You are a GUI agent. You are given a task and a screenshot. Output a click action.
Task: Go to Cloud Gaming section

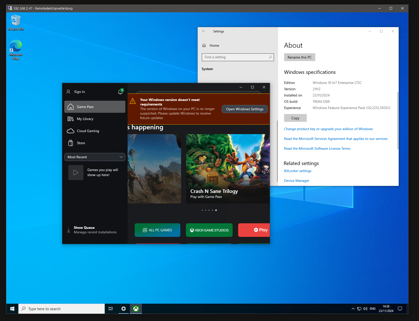(95, 131)
